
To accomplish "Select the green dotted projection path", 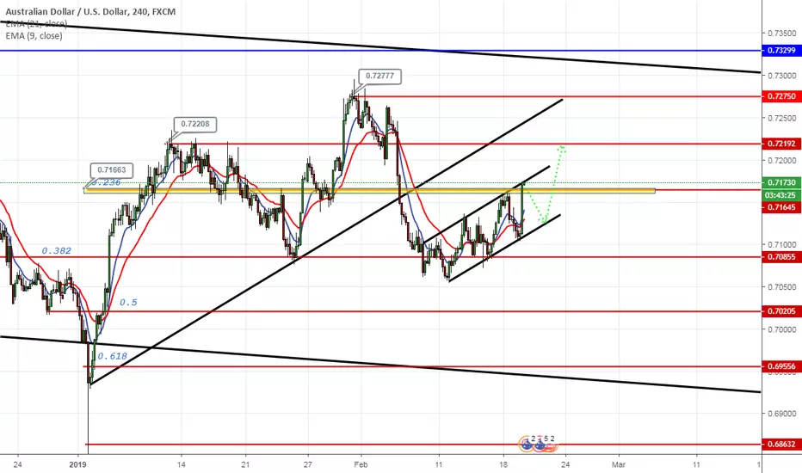I will pyautogui.click(x=547, y=185).
